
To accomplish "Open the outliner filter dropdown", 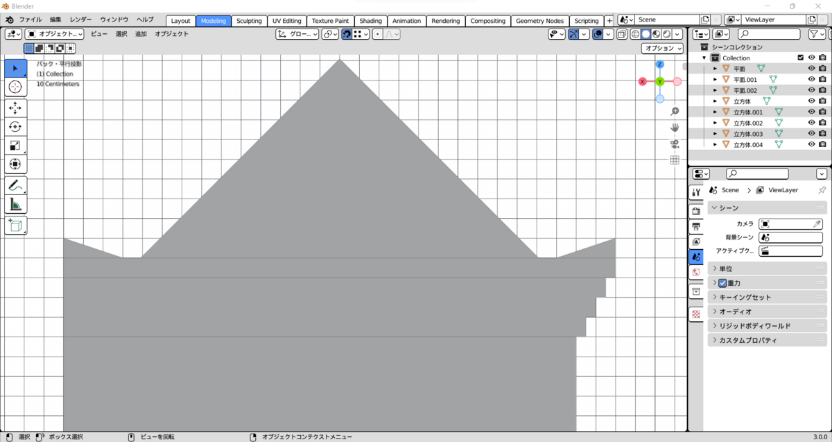I will pyautogui.click(x=815, y=34).
